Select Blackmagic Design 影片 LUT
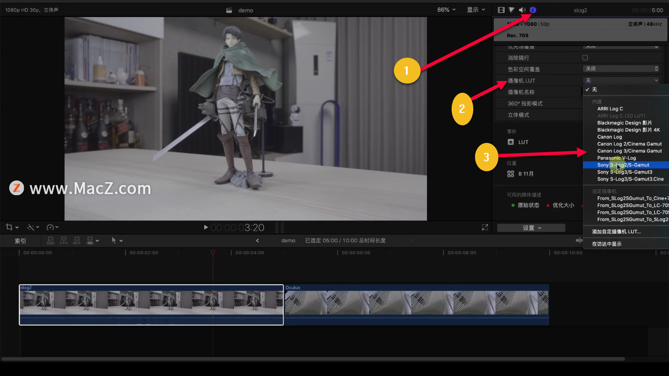 (x=624, y=123)
